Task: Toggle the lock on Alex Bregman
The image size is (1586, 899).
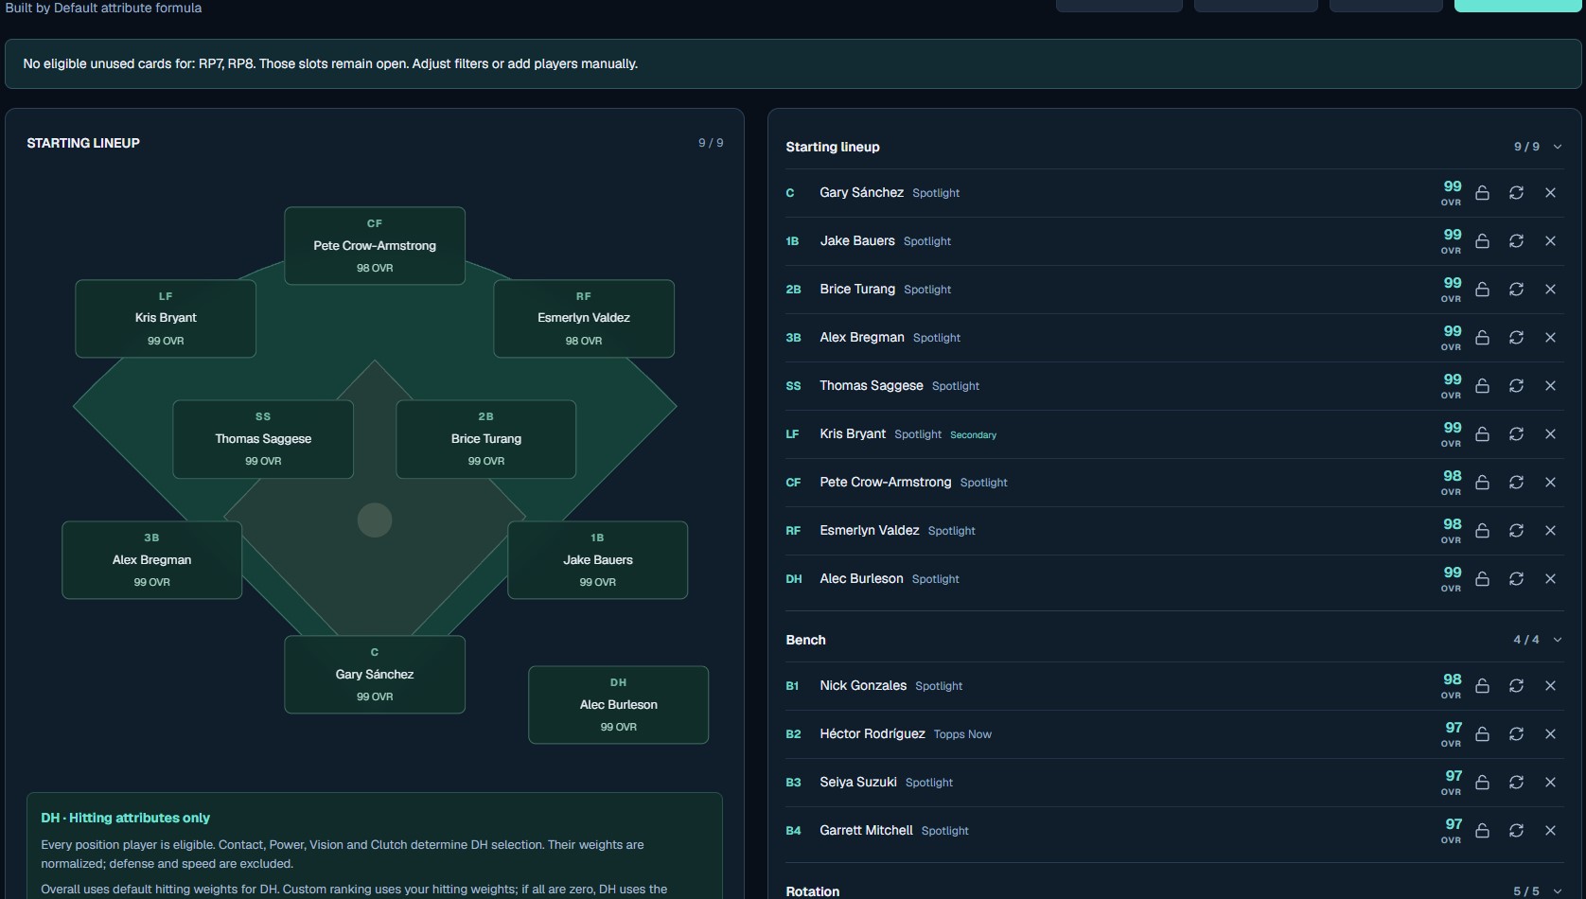Action: point(1482,338)
